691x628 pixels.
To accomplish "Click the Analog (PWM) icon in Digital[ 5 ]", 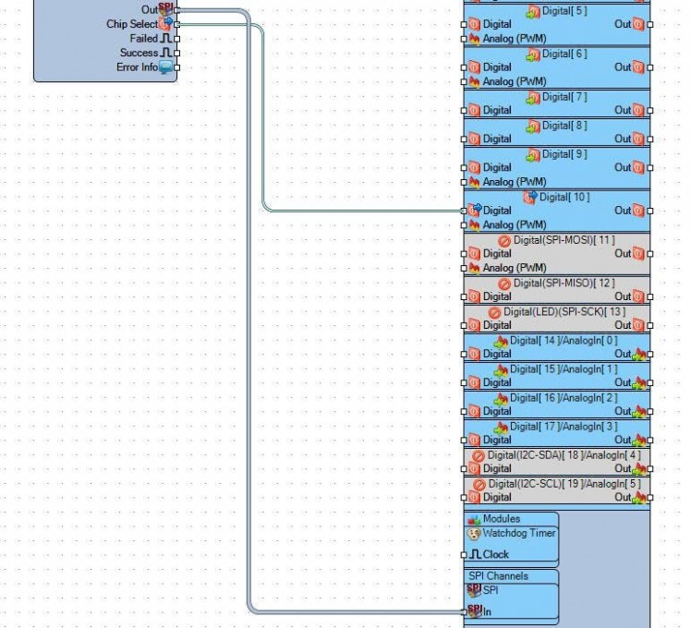I will (x=474, y=39).
